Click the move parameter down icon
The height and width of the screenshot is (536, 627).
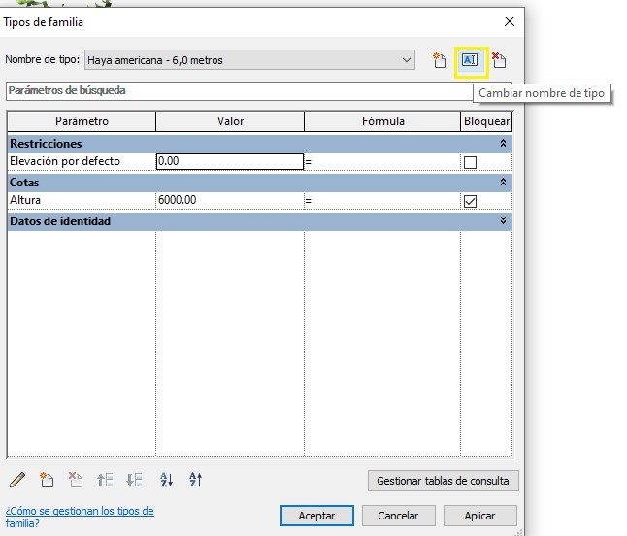coord(134,480)
